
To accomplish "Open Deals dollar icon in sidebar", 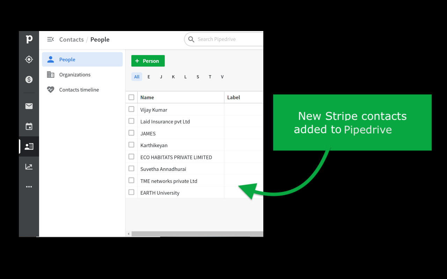I will point(29,80).
